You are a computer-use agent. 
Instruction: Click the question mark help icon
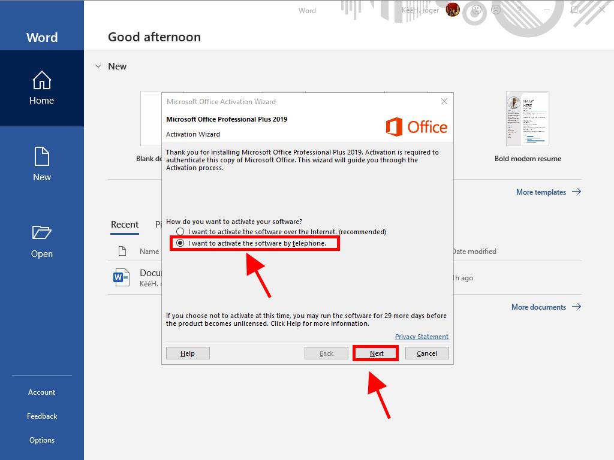coord(519,10)
